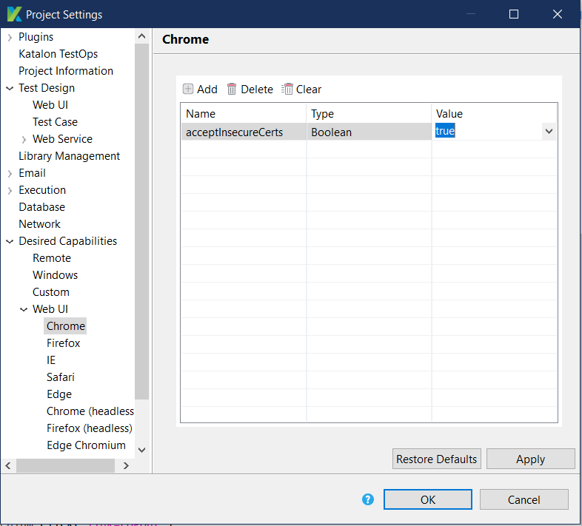
Task: Select Edge capabilities
Action: [59, 394]
